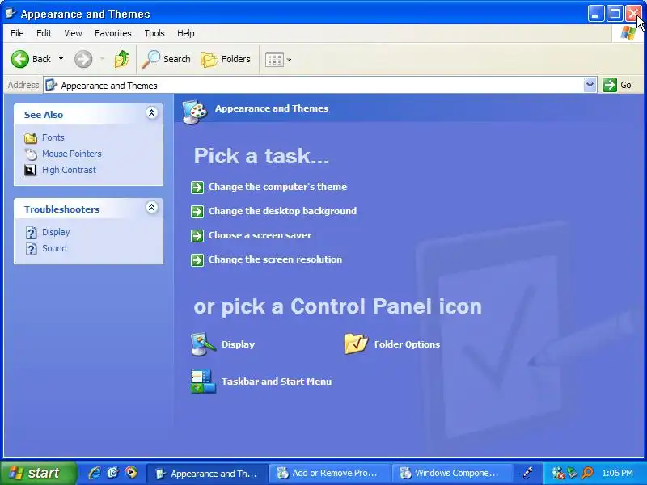Click Change the screen resolution

(275, 259)
